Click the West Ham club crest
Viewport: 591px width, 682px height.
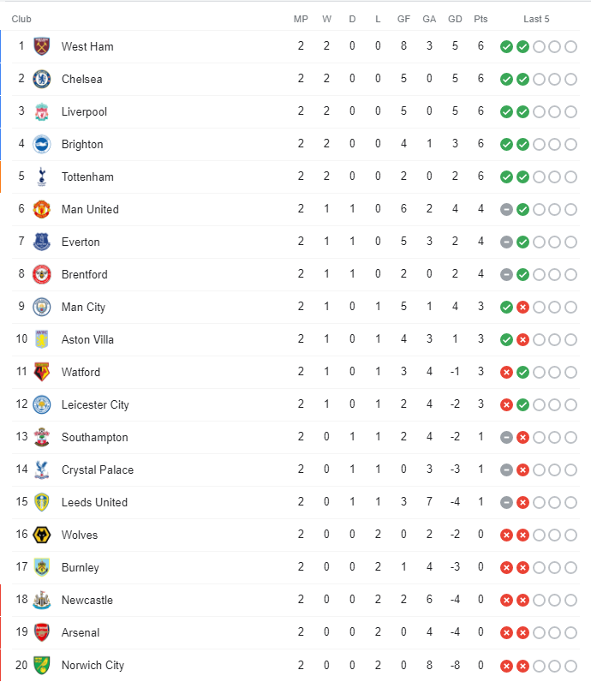(x=42, y=46)
